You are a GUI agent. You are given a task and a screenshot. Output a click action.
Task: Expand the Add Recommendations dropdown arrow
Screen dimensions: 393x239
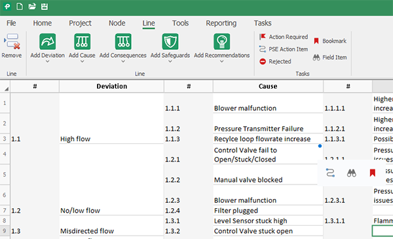(222, 62)
